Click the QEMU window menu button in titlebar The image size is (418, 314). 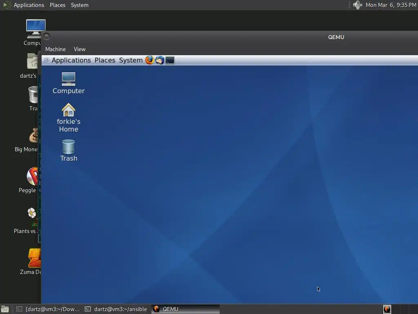47,36
